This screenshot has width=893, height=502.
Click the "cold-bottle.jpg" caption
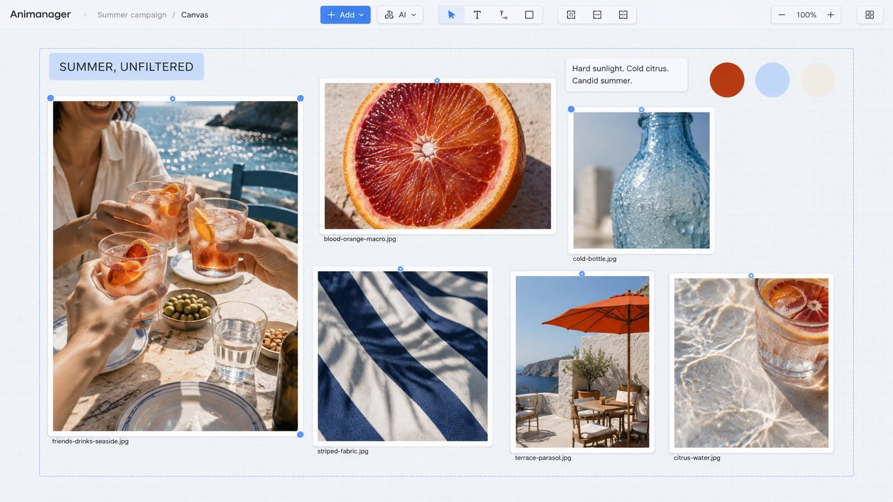tap(595, 259)
